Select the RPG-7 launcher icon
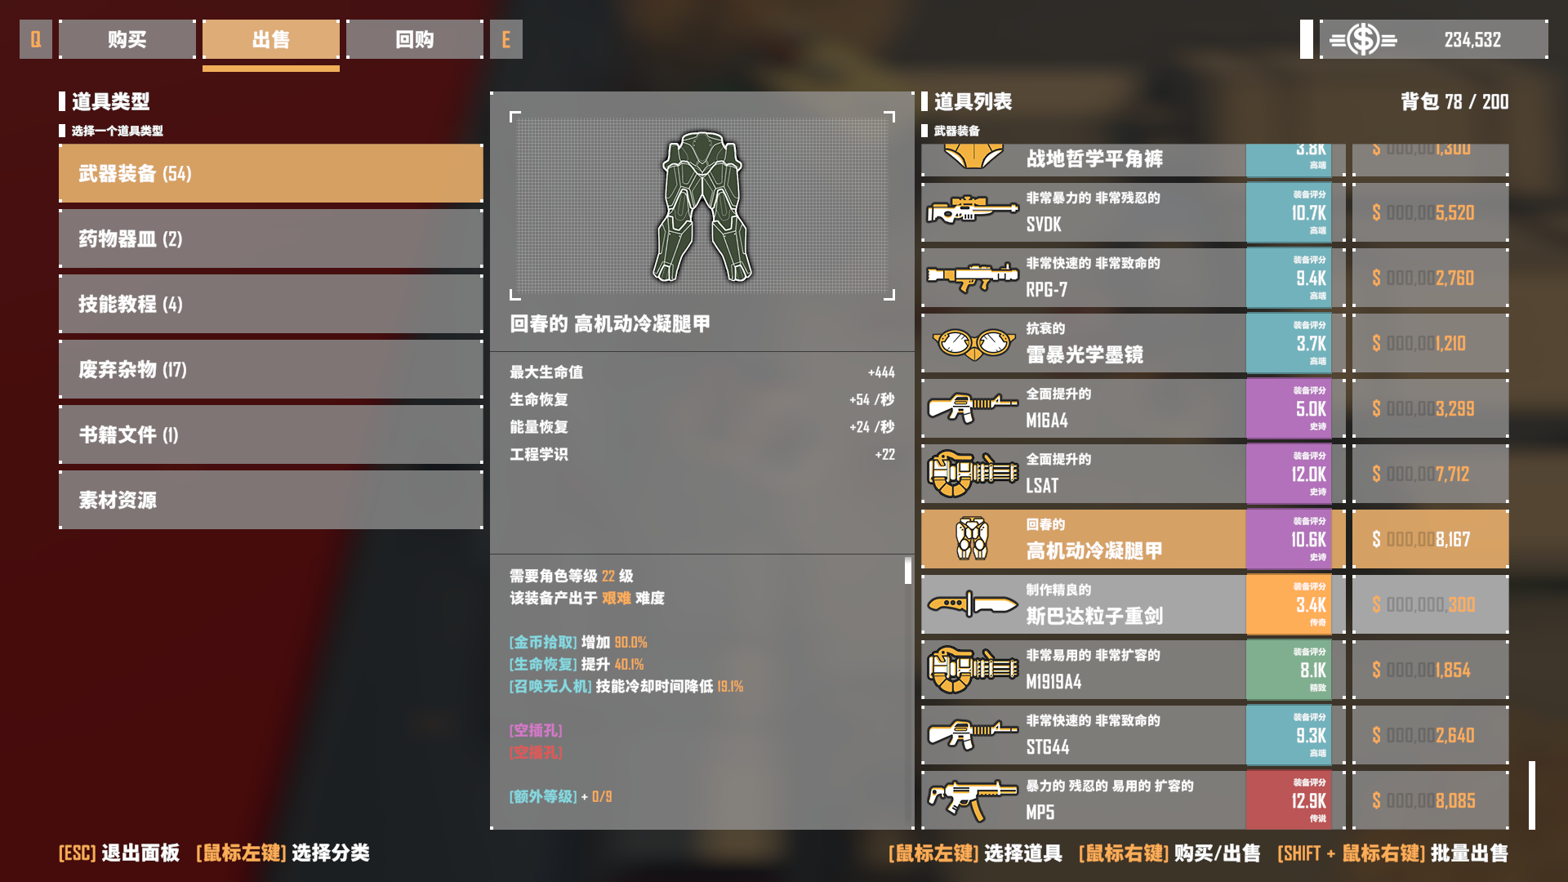1568x882 pixels. [x=972, y=277]
